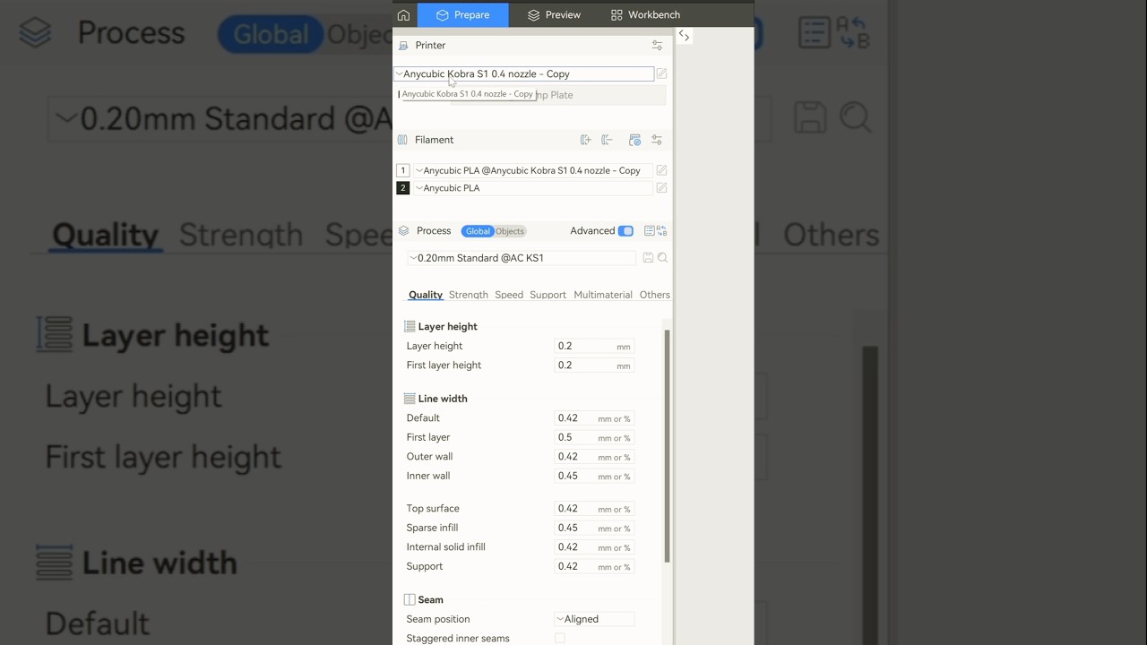This screenshot has height=645, width=1147.
Task: Enable Staggered inner seams checkbox
Action: tap(560, 639)
